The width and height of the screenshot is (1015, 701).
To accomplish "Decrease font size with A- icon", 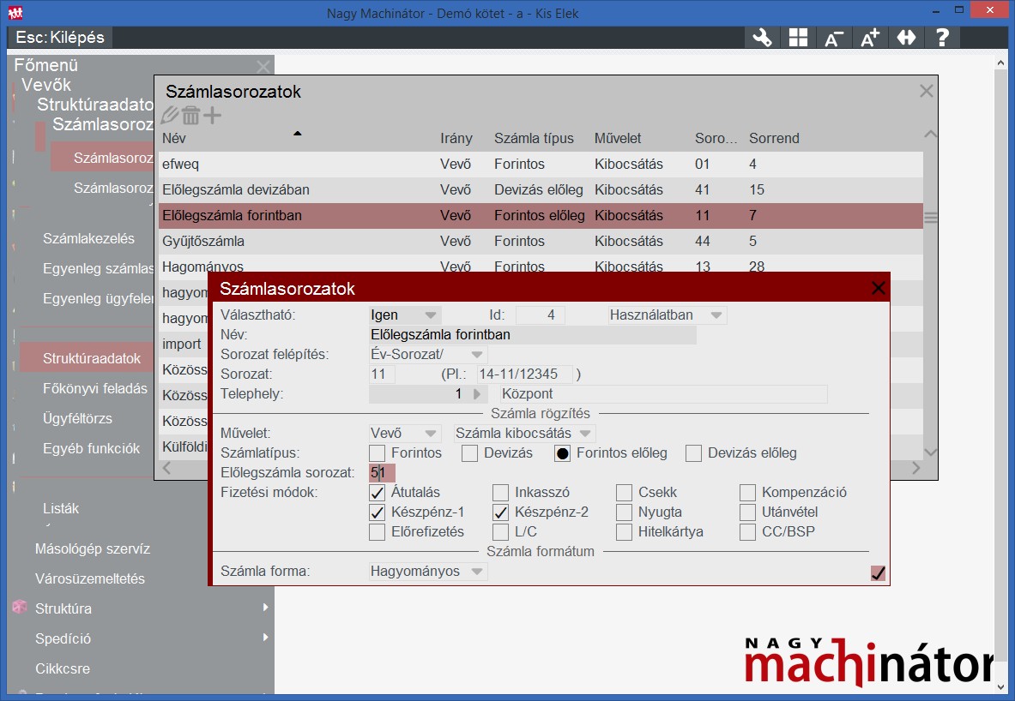I will pos(834,38).
